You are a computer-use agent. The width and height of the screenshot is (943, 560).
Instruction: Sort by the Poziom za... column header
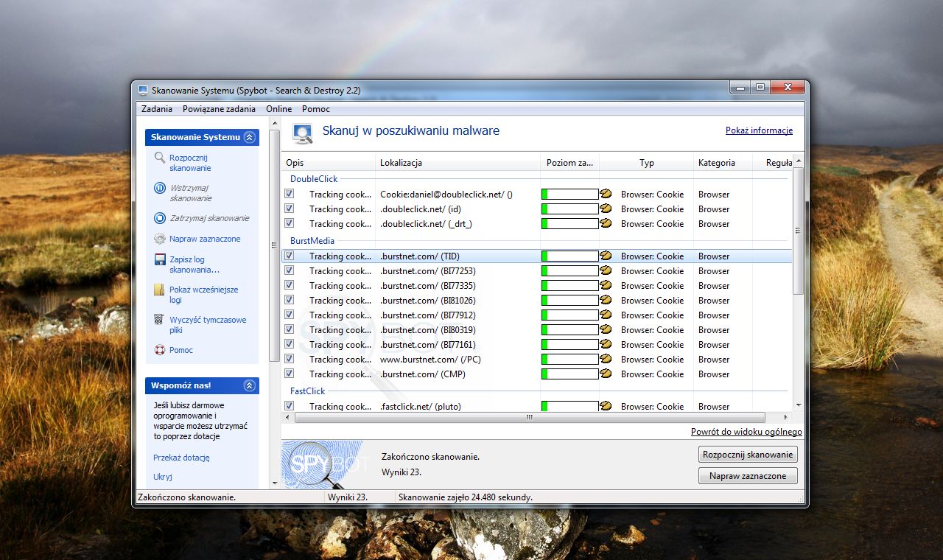569,163
